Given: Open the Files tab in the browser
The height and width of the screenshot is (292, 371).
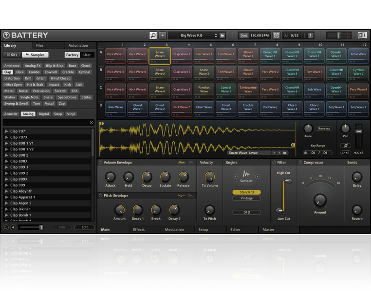Looking at the screenshot, I should coord(40,46).
